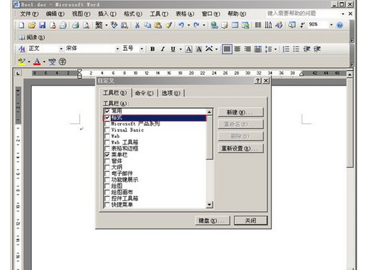This screenshot has width=366, height=270.
Task: Click the New blank document icon
Action: click(x=21, y=25)
